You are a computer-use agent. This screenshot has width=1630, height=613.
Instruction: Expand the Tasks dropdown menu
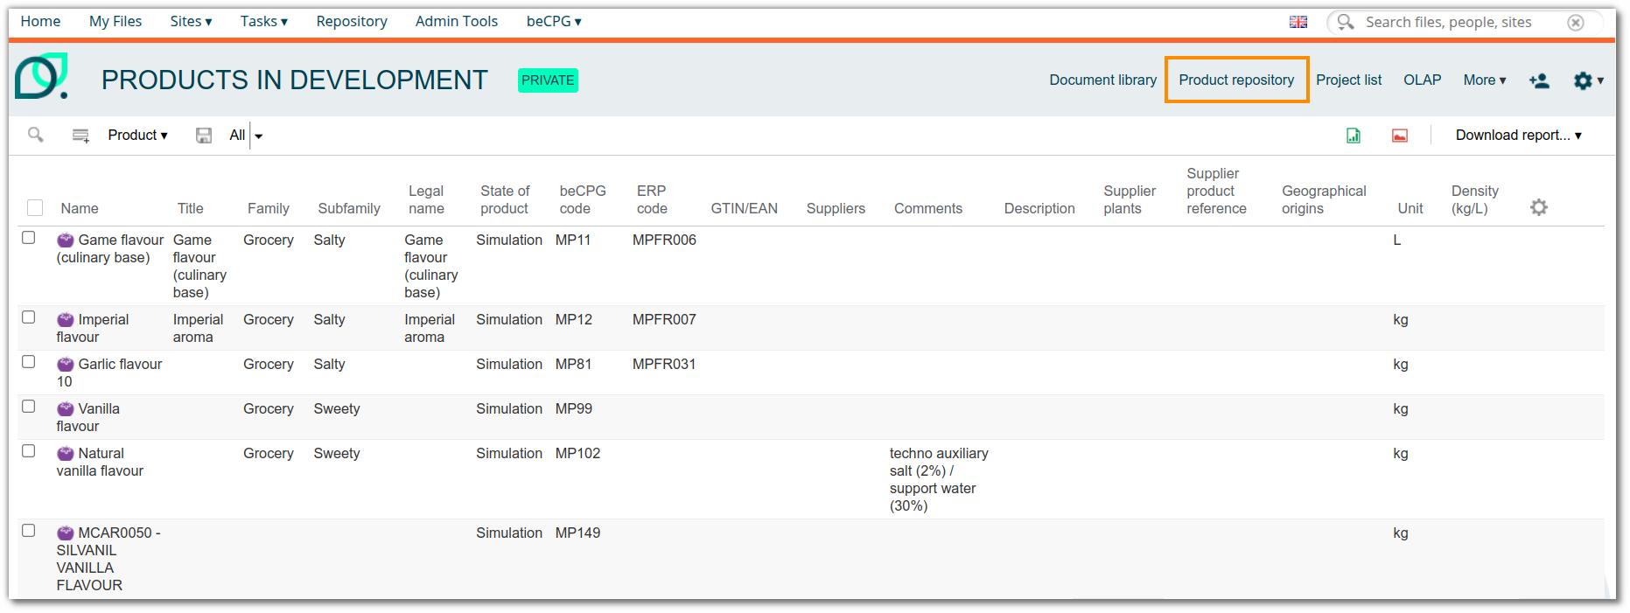tap(264, 21)
